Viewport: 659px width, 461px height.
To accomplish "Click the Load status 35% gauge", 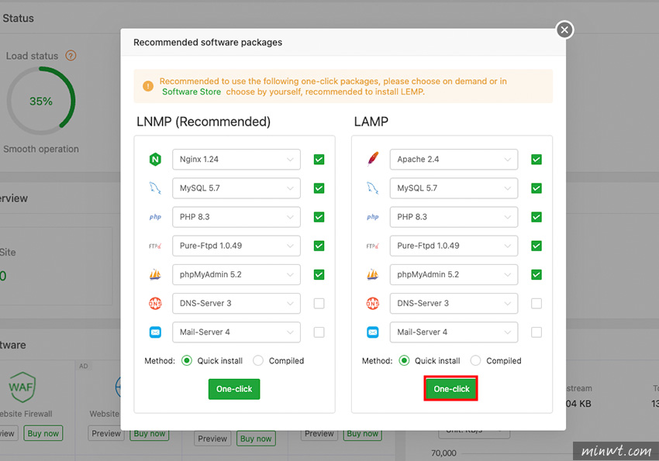I will tap(41, 101).
